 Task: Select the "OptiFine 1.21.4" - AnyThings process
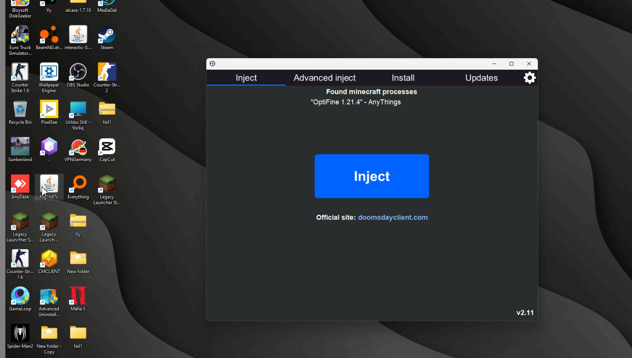pyautogui.click(x=355, y=102)
